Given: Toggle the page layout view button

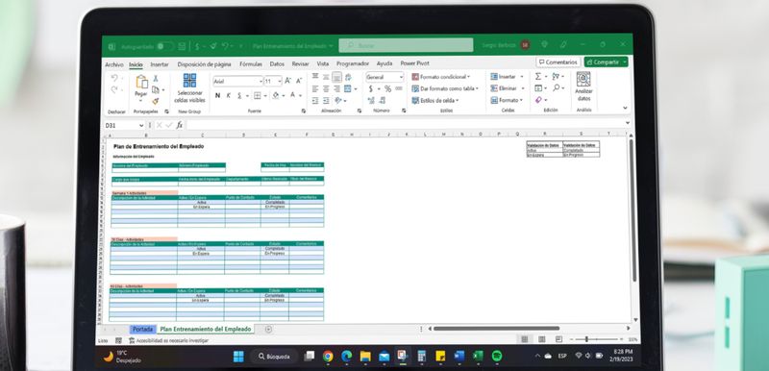Looking at the screenshot, I should pos(541,339).
